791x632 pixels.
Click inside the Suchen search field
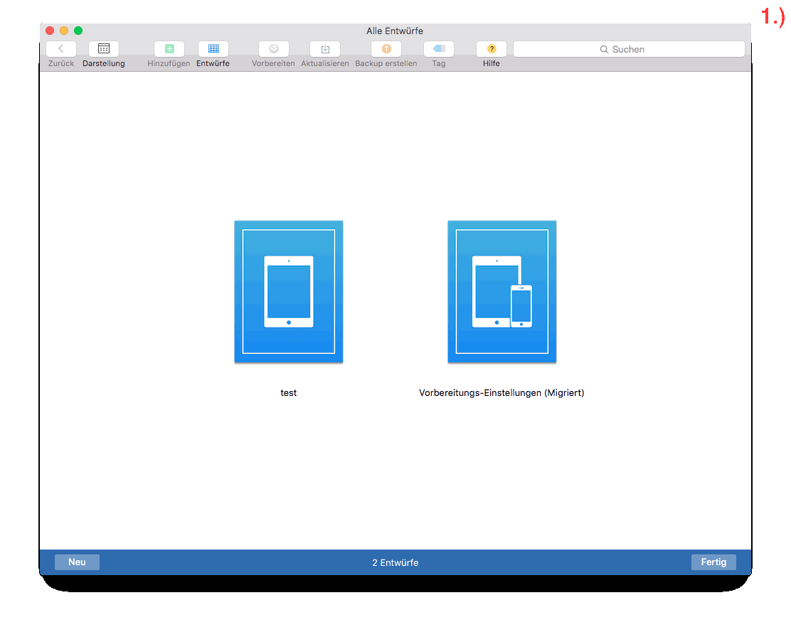(x=640, y=49)
